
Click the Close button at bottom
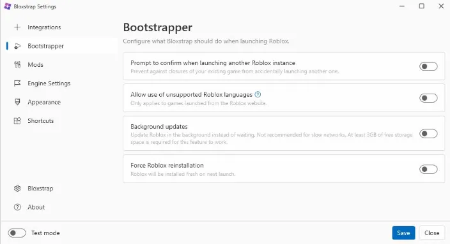pyautogui.click(x=432, y=233)
